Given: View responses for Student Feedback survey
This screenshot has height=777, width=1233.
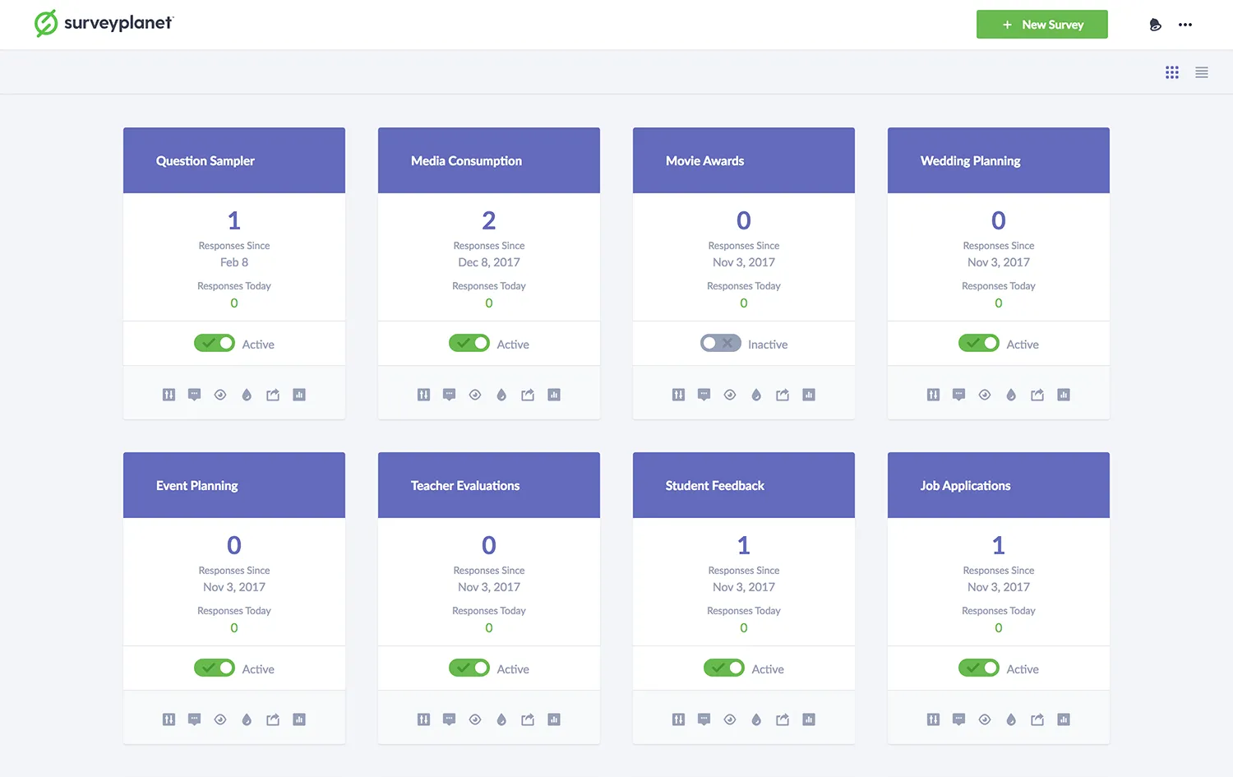Looking at the screenshot, I should [704, 719].
